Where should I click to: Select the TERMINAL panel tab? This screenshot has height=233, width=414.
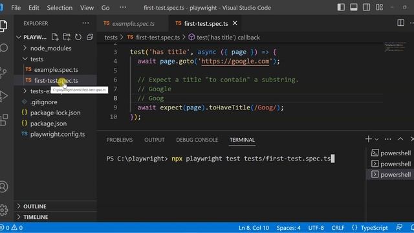242,140
